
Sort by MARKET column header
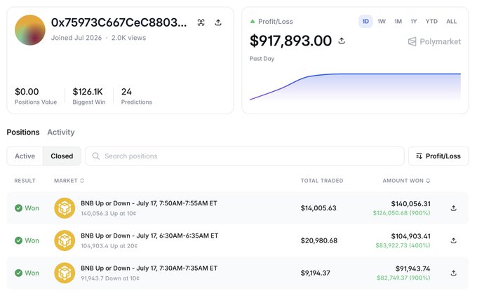point(69,181)
